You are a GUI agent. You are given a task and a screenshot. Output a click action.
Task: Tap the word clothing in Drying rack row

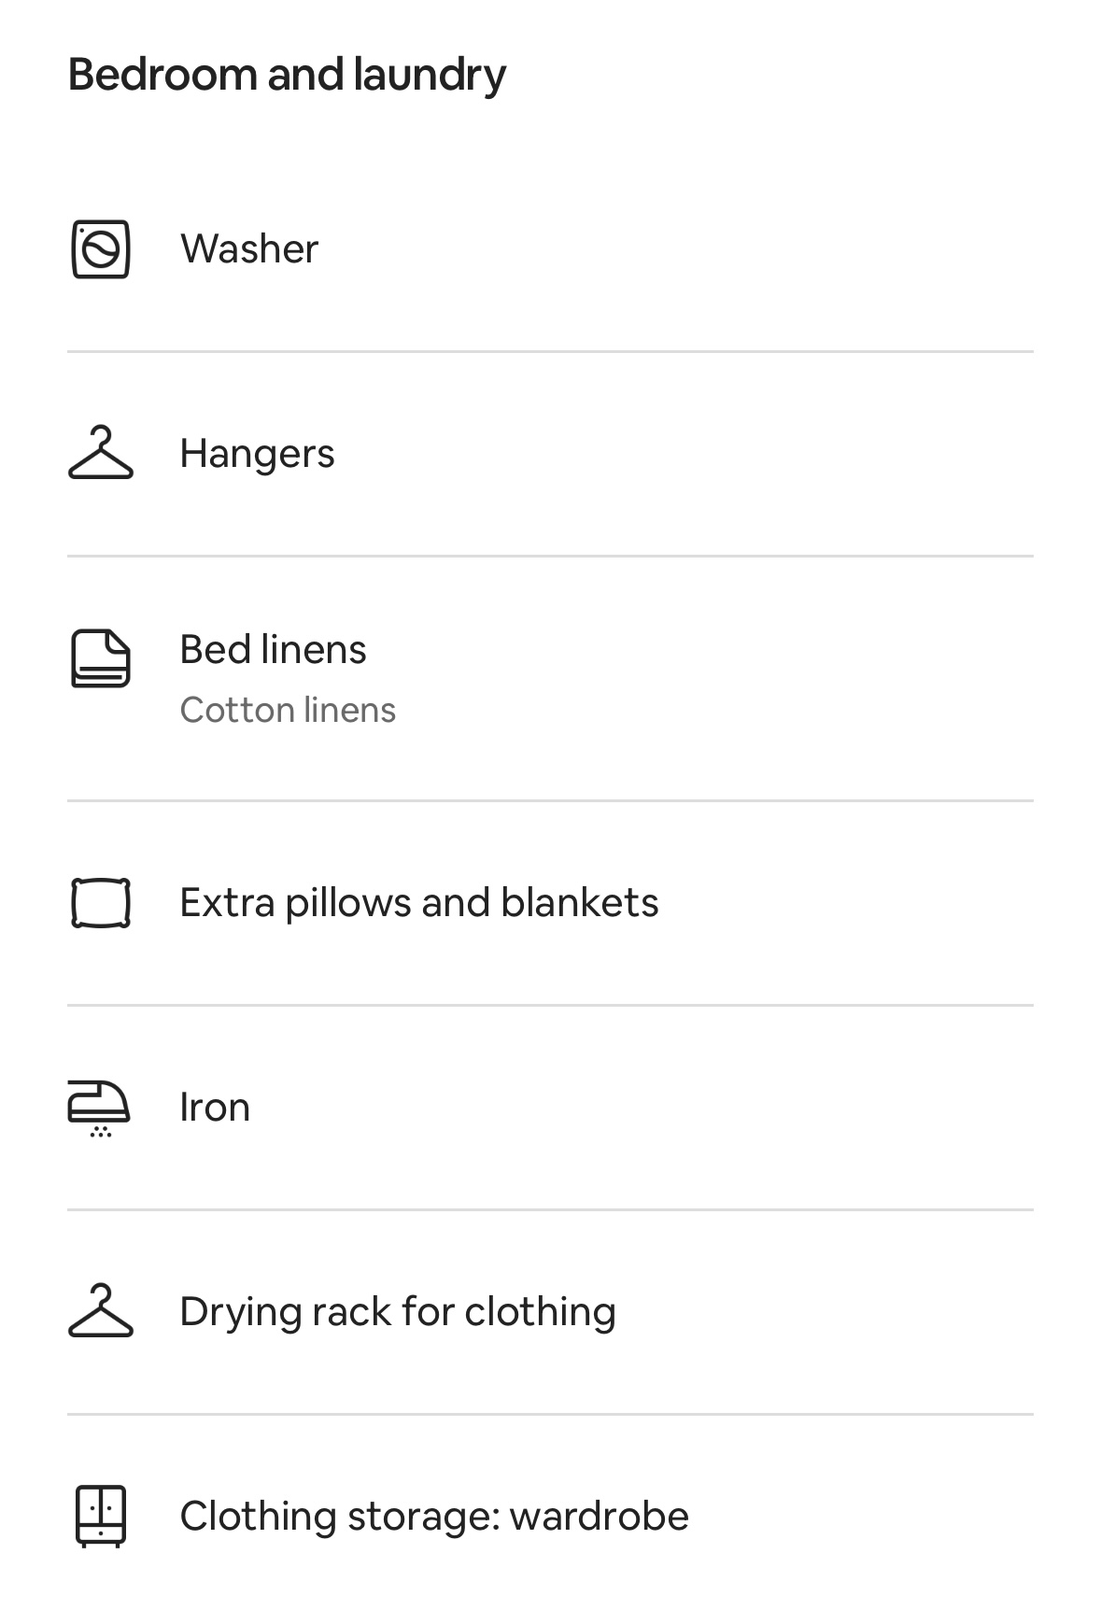540,1312
